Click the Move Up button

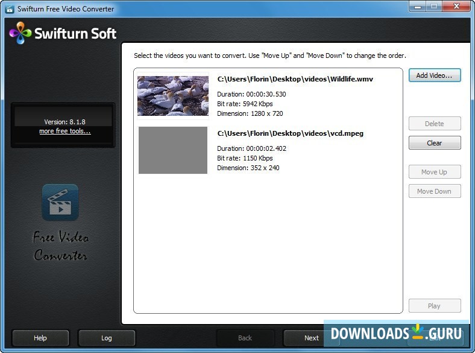pyautogui.click(x=435, y=172)
